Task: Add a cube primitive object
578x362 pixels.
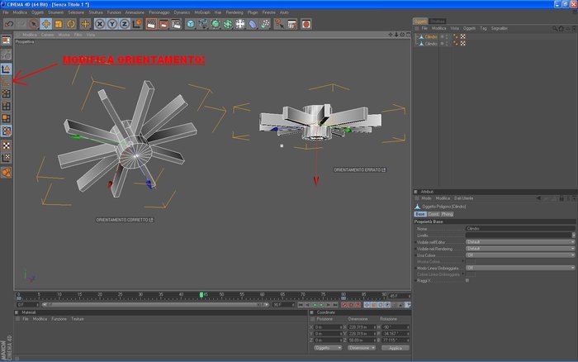Action: click(x=191, y=24)
